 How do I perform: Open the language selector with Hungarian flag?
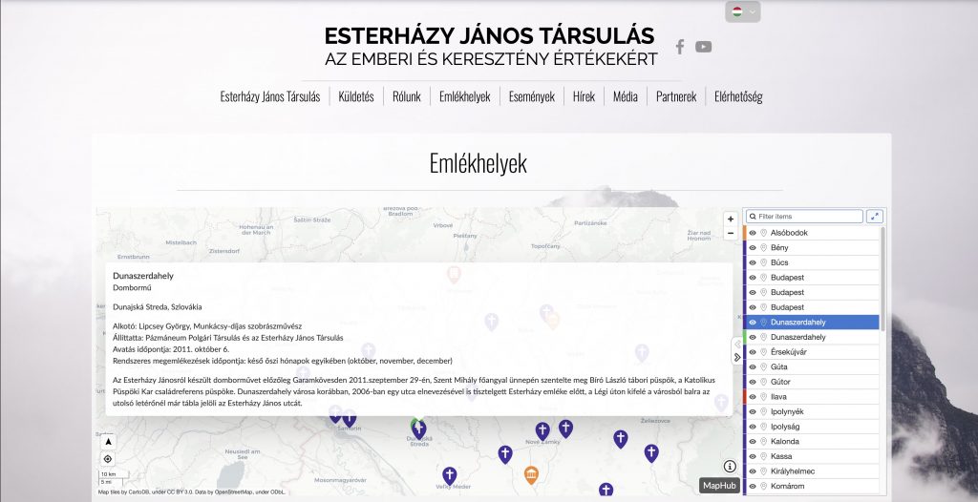(x=743, y=11)
